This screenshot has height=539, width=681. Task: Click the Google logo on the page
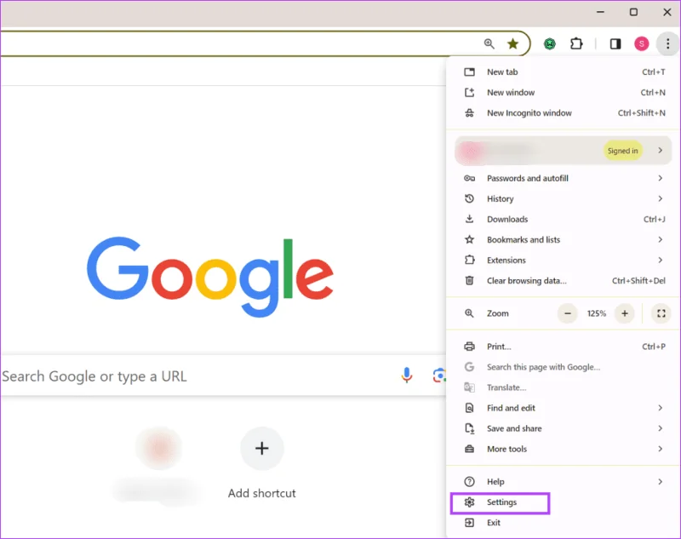click(x=210, y=276)
